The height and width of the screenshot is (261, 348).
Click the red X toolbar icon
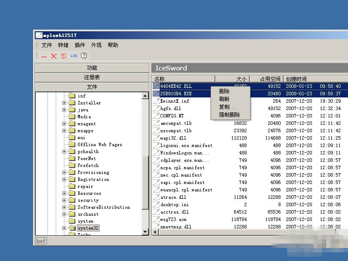54,56
